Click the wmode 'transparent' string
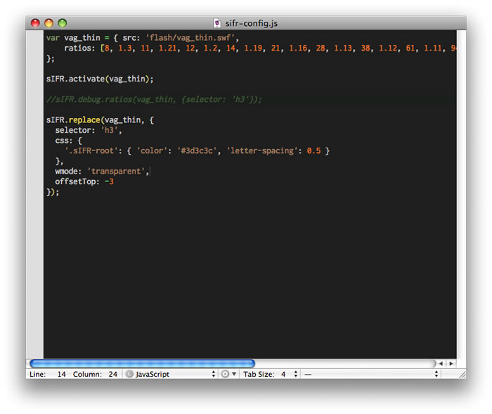 click(116, 172)
